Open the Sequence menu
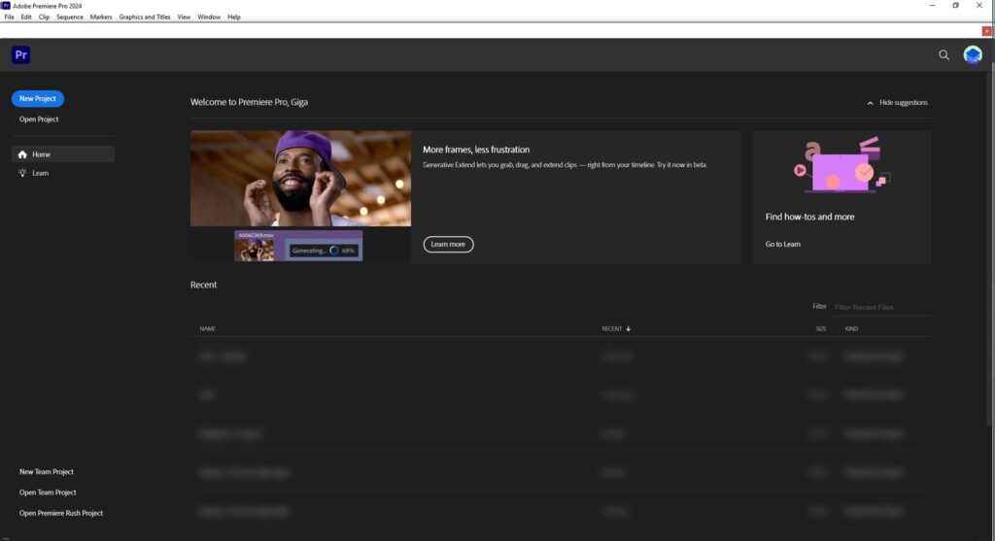Viewport: 995px width, 541px height. 70,17
